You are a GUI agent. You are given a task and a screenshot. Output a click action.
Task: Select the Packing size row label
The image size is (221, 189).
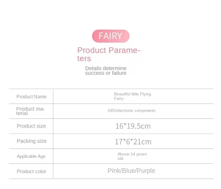click(x=32, y=141)
